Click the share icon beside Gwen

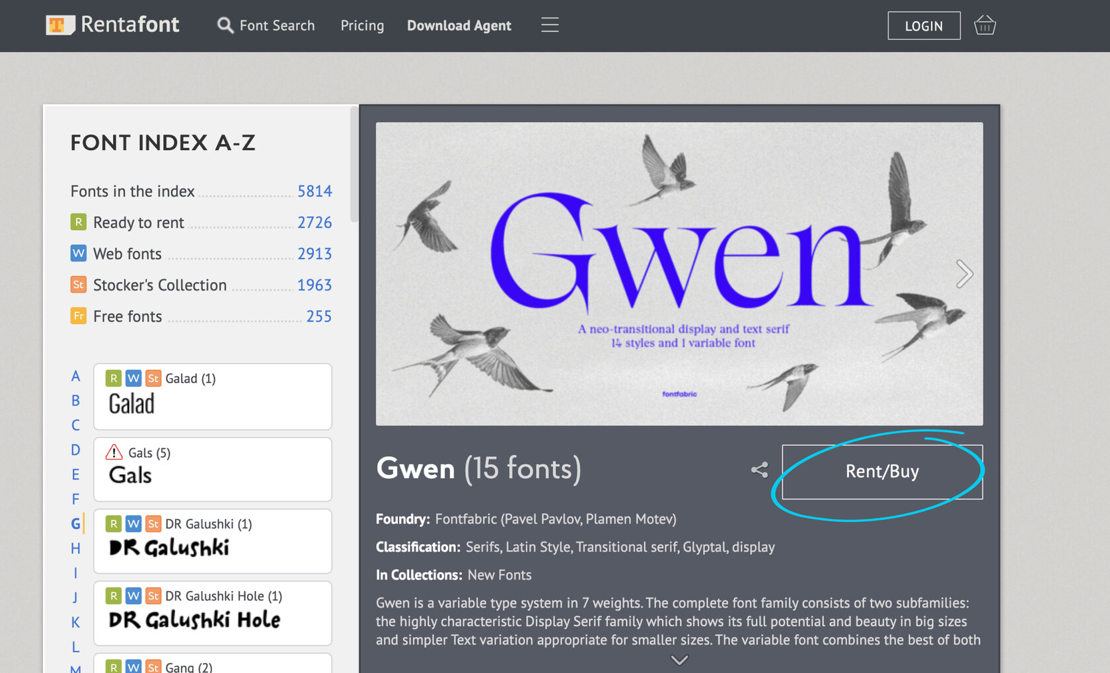(760, 470)
